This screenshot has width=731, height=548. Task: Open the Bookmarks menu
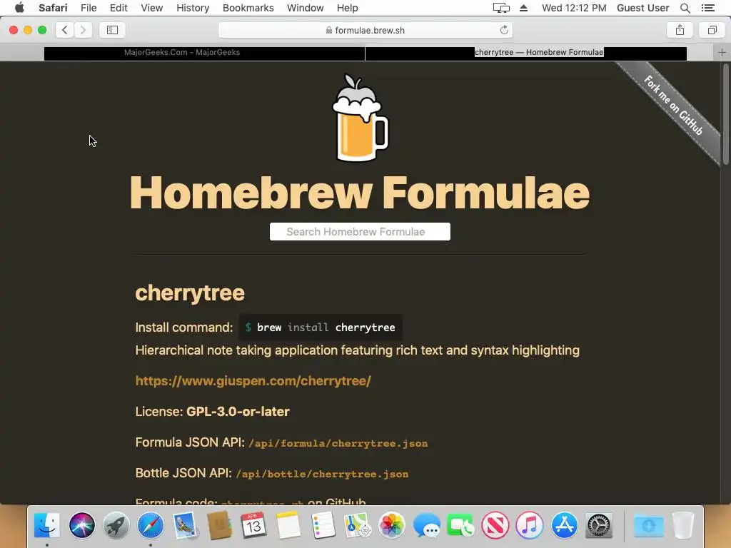(248, 8)
